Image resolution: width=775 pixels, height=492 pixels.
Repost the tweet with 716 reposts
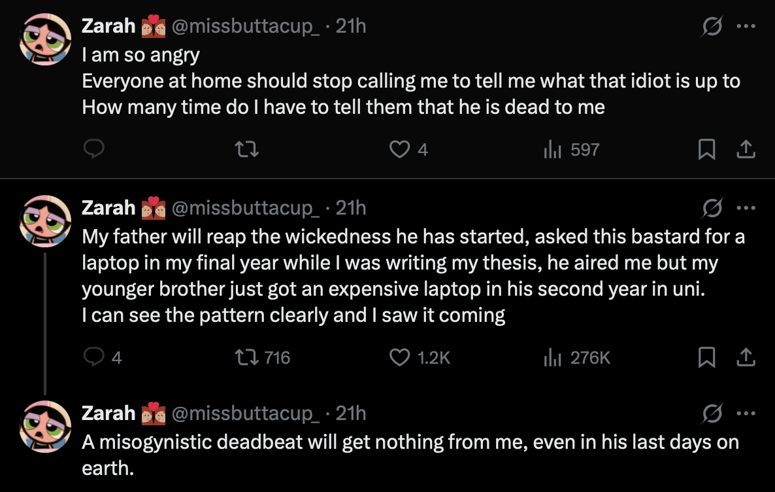tap(249, 357)
